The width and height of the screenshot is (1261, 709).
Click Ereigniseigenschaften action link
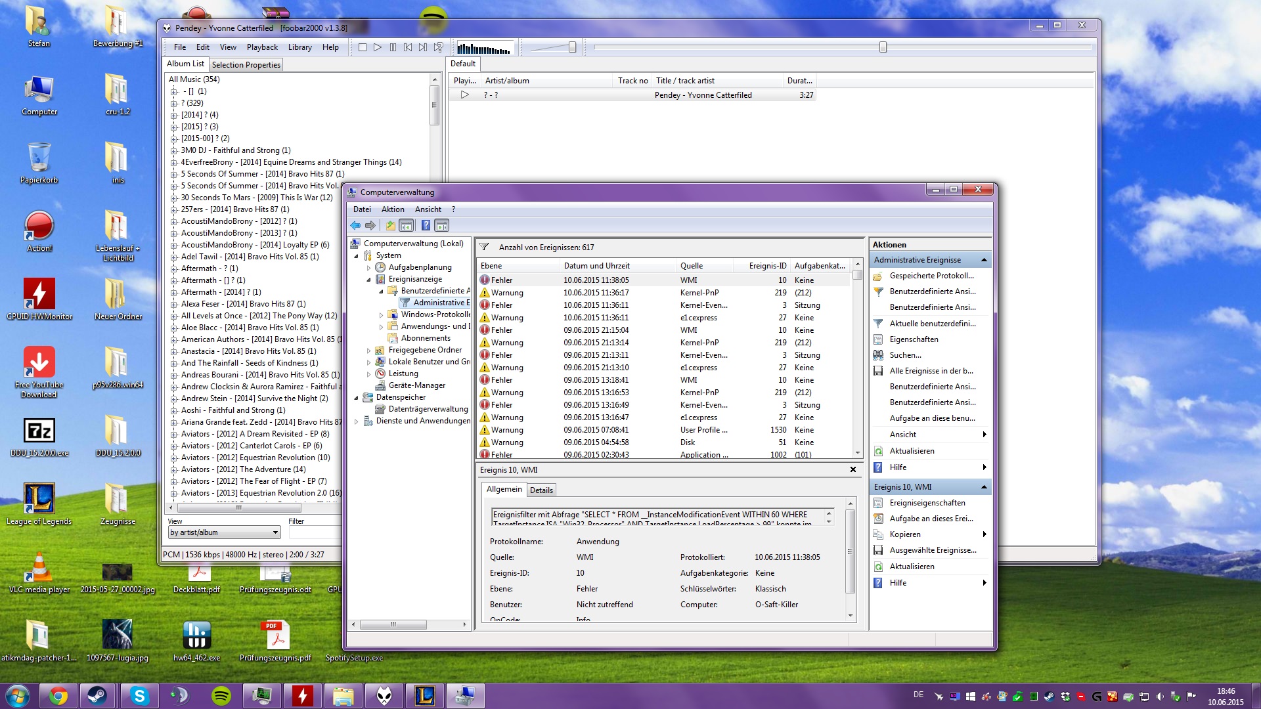pyautogui.click(x=927, y=503)
